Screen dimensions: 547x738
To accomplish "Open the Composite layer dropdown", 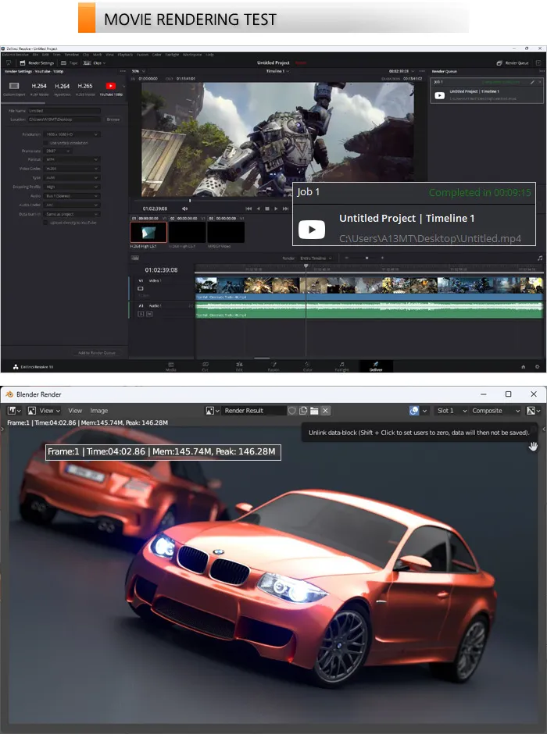I will coord(496,411).
